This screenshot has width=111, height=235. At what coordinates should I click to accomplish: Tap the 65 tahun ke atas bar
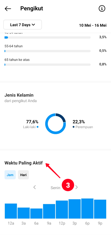pos(48,65)
